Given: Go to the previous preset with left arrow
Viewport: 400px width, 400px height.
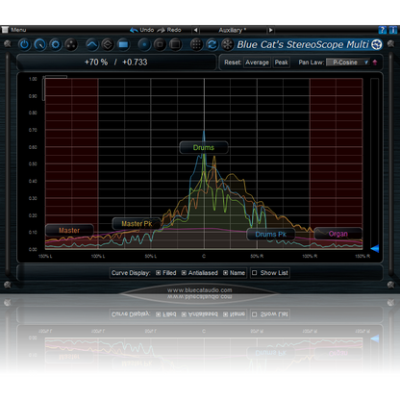Looking at the screenshot, I should pos(195,30).
